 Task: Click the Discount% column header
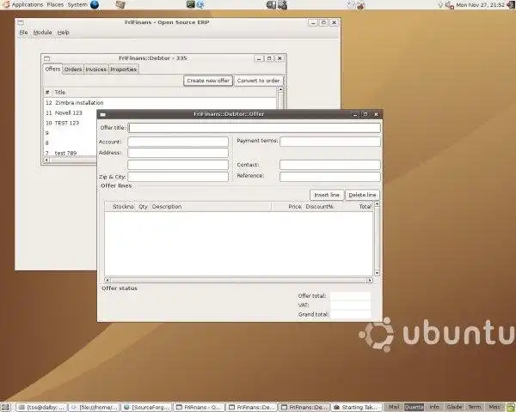click(320, 207)
